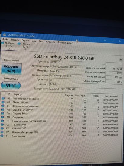The width and height of the screenshot is (124, 166).
Task: Click the CrystalDiskInfo title bar icon
Action: click(x=5, y=34)
